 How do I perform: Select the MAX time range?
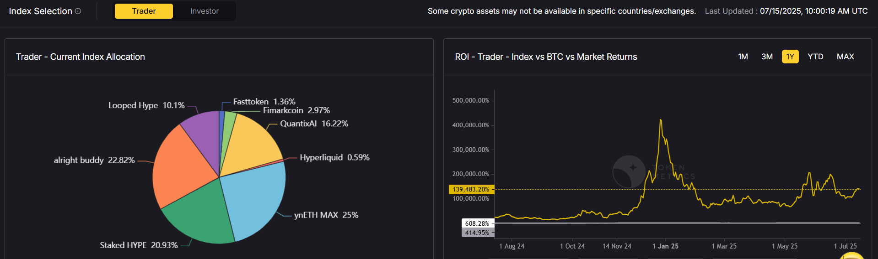[845, 57]
